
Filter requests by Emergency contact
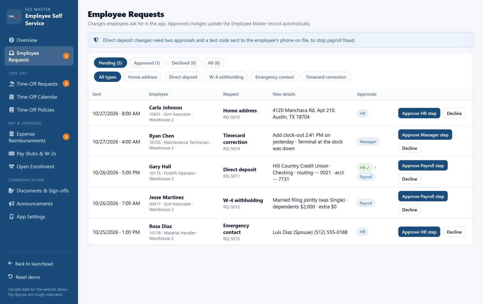[x=274, y=77]
